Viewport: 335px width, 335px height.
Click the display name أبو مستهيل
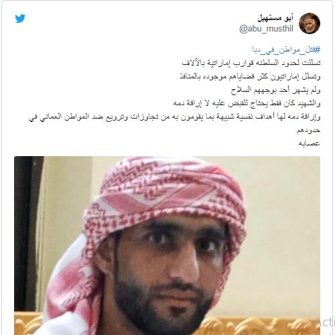click(x=275, y=18)
